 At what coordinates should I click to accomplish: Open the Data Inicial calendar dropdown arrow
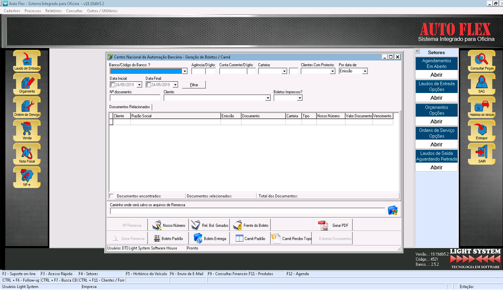pos(139,85)
